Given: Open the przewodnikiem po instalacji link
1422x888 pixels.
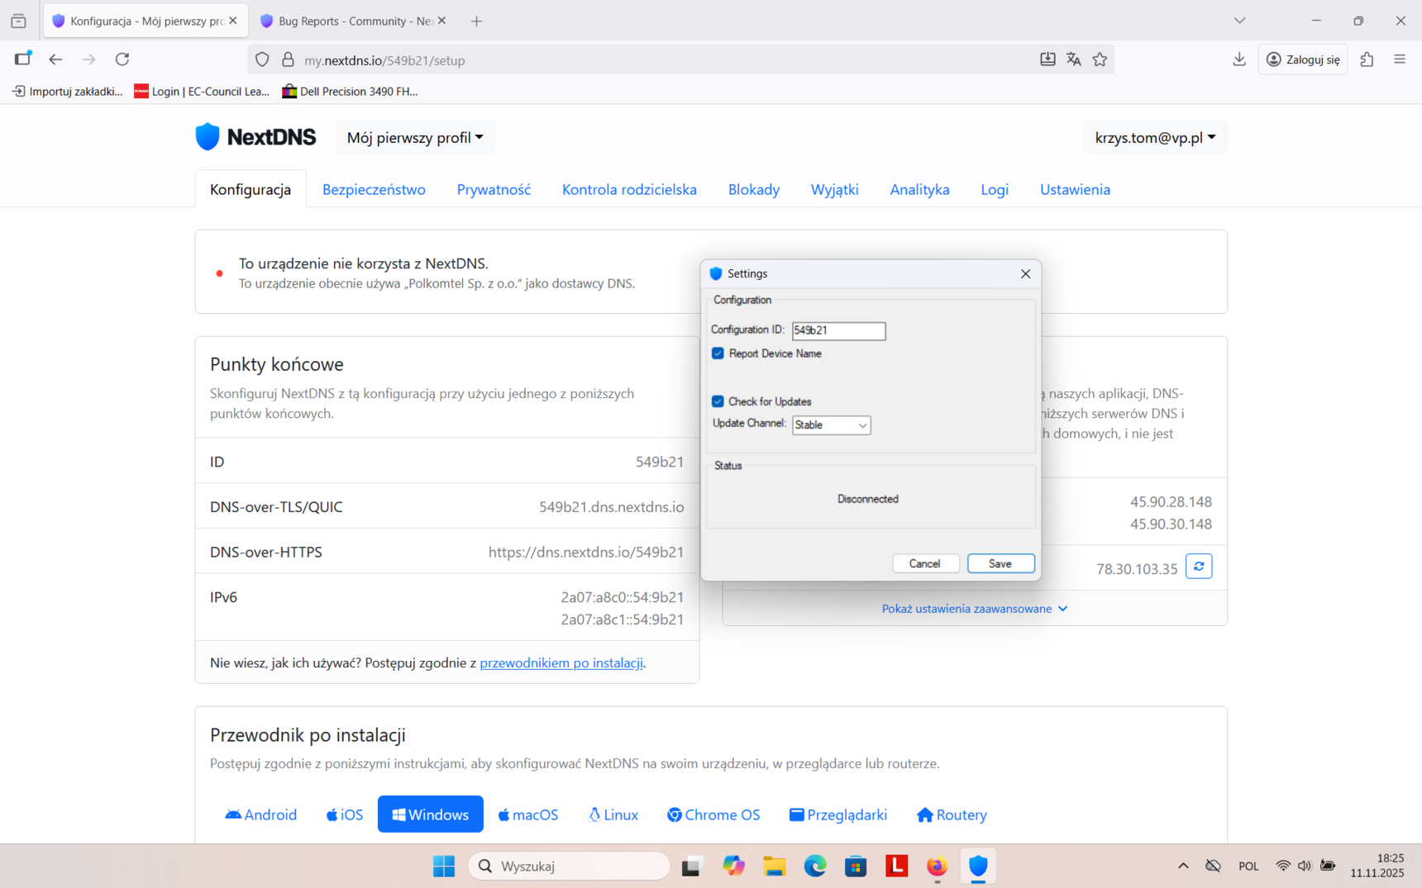Looking at the screenshot, I should point(561,663).
